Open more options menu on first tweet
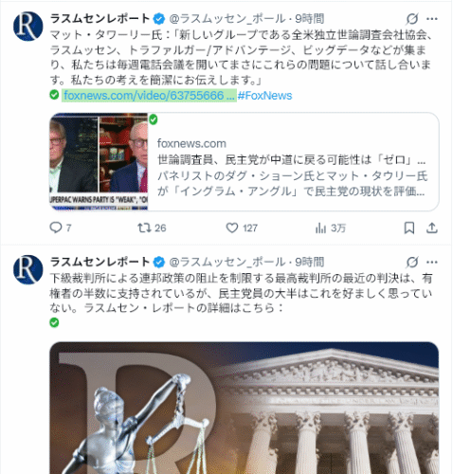The width and height of the screenshot is (453, 474). click(432, 19)
